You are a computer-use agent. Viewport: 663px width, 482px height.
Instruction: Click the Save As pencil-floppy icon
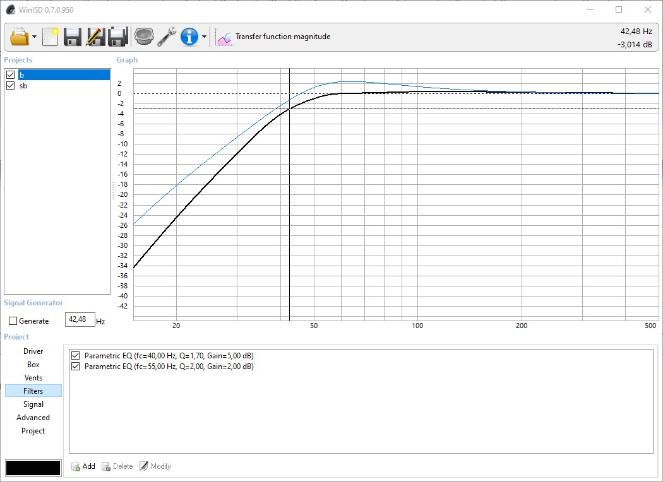click(x=95, y=37)
